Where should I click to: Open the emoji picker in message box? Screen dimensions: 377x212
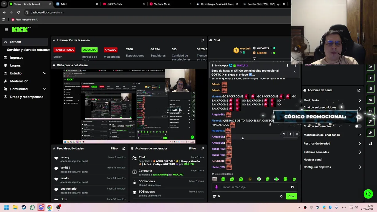coord(292,187)
